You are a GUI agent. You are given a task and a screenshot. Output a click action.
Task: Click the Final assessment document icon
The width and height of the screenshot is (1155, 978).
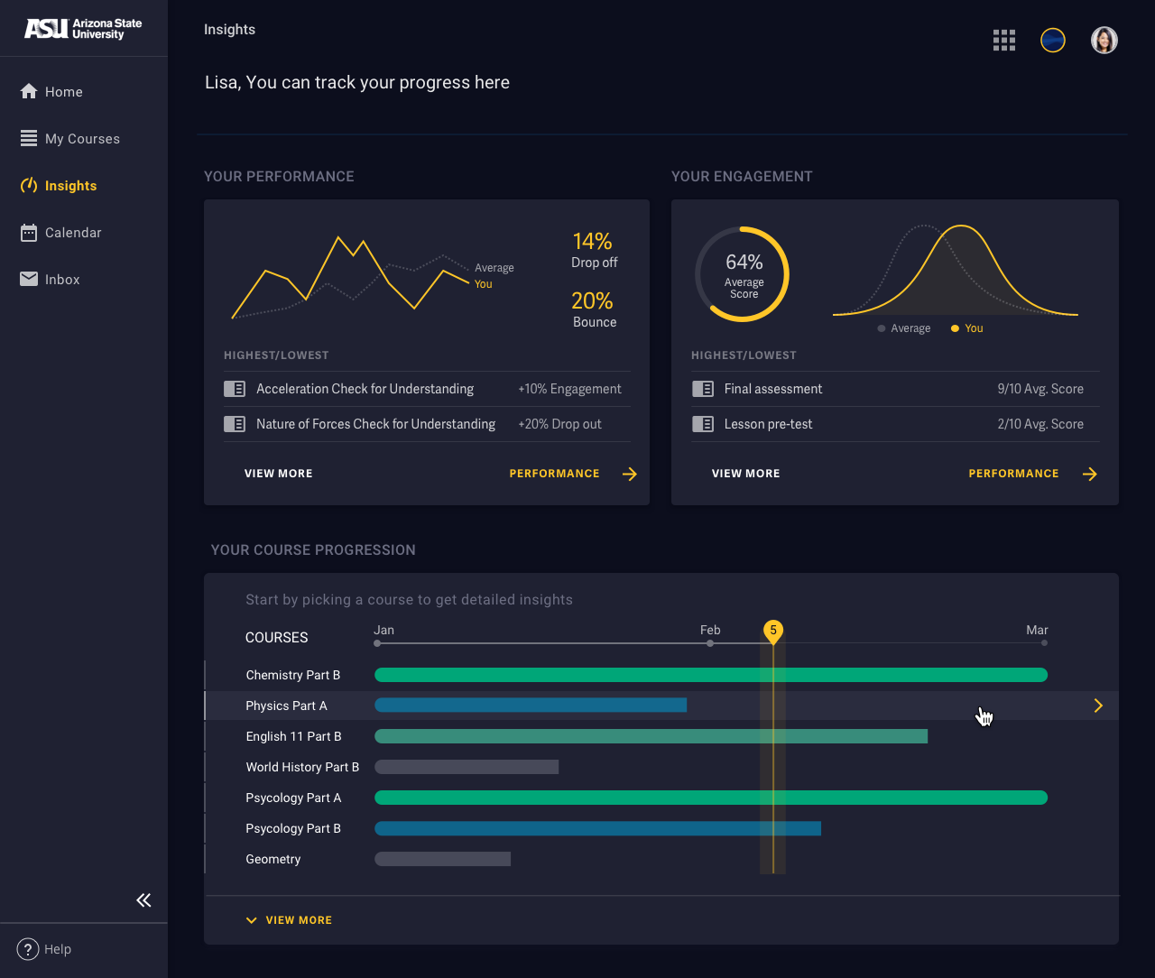703,389
